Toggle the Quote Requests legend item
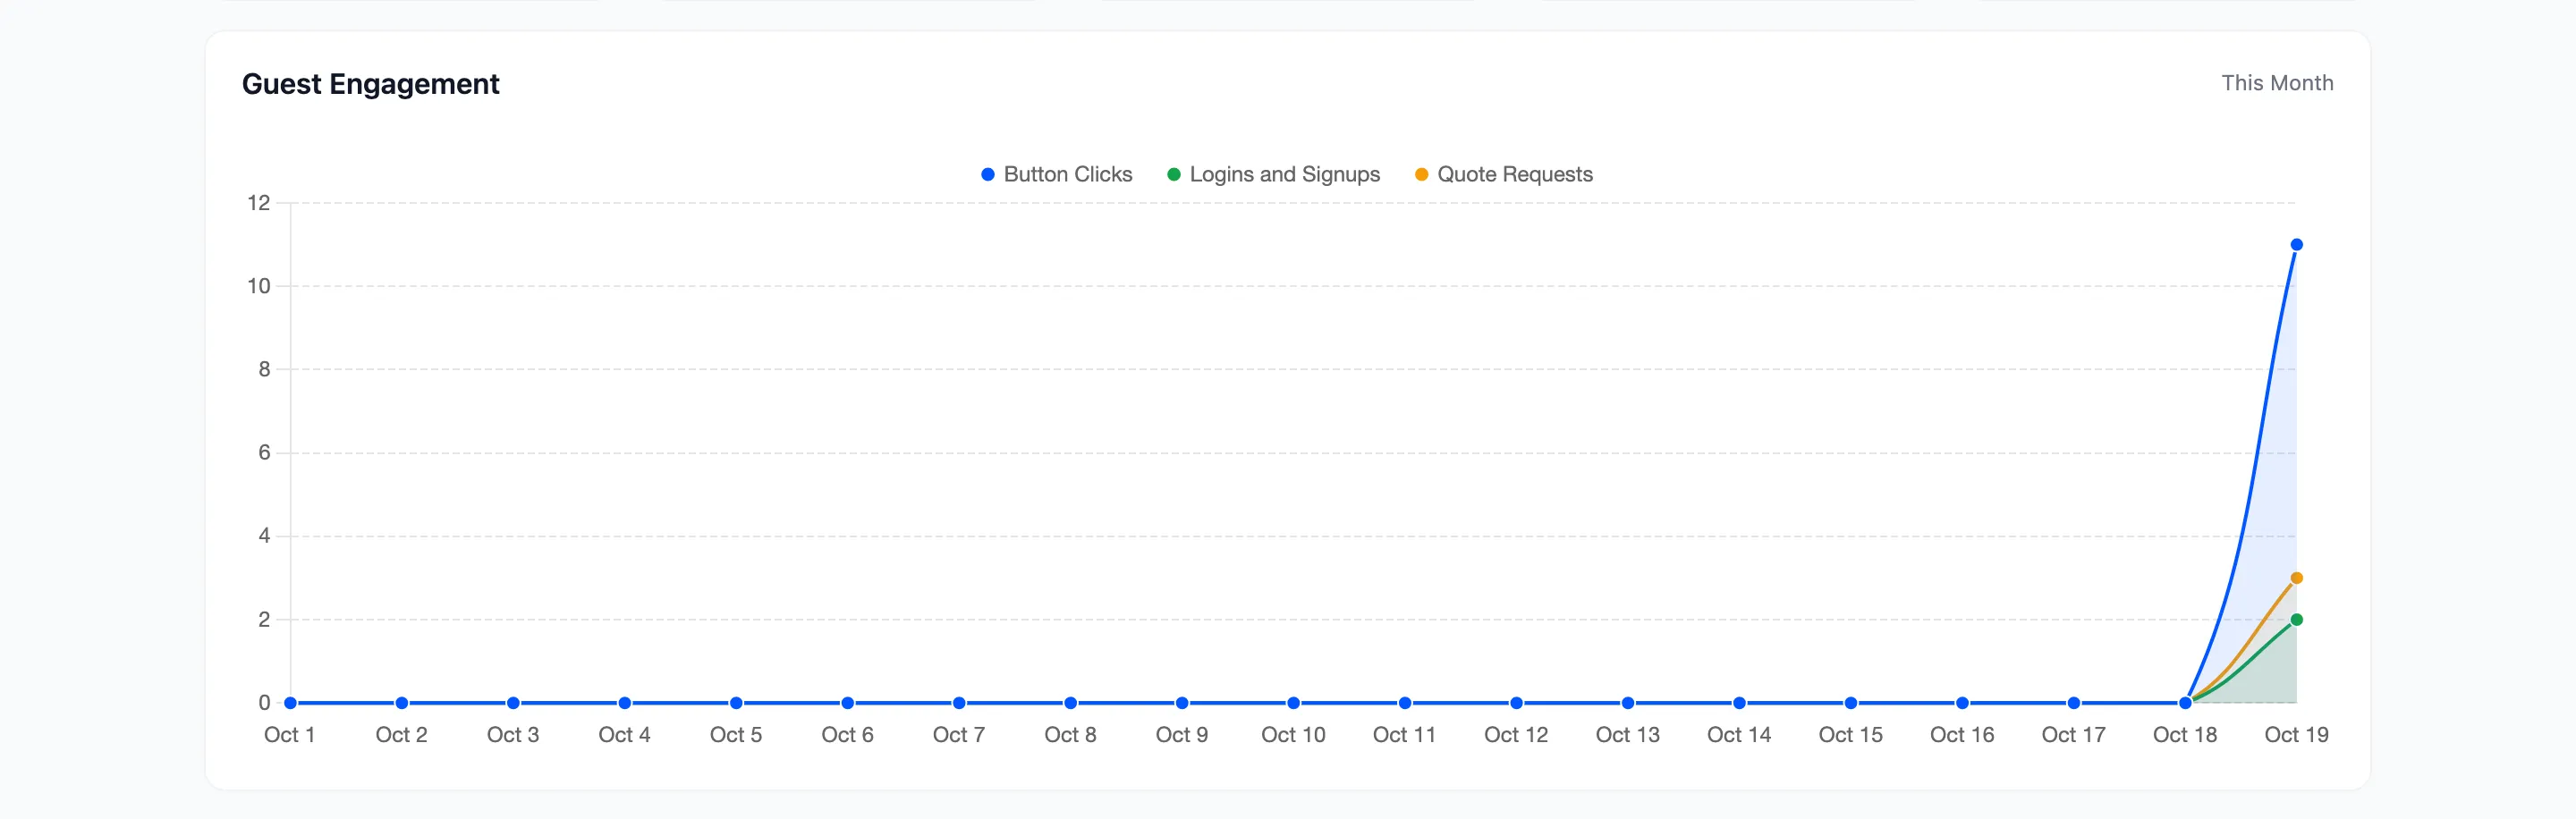This screenshot has width=2576, height=819. click(1503, 174)
